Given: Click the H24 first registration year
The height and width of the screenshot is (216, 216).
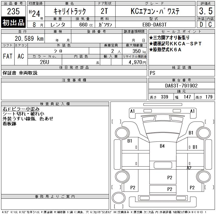Looking at the screenshot, I should pos(35,13).
